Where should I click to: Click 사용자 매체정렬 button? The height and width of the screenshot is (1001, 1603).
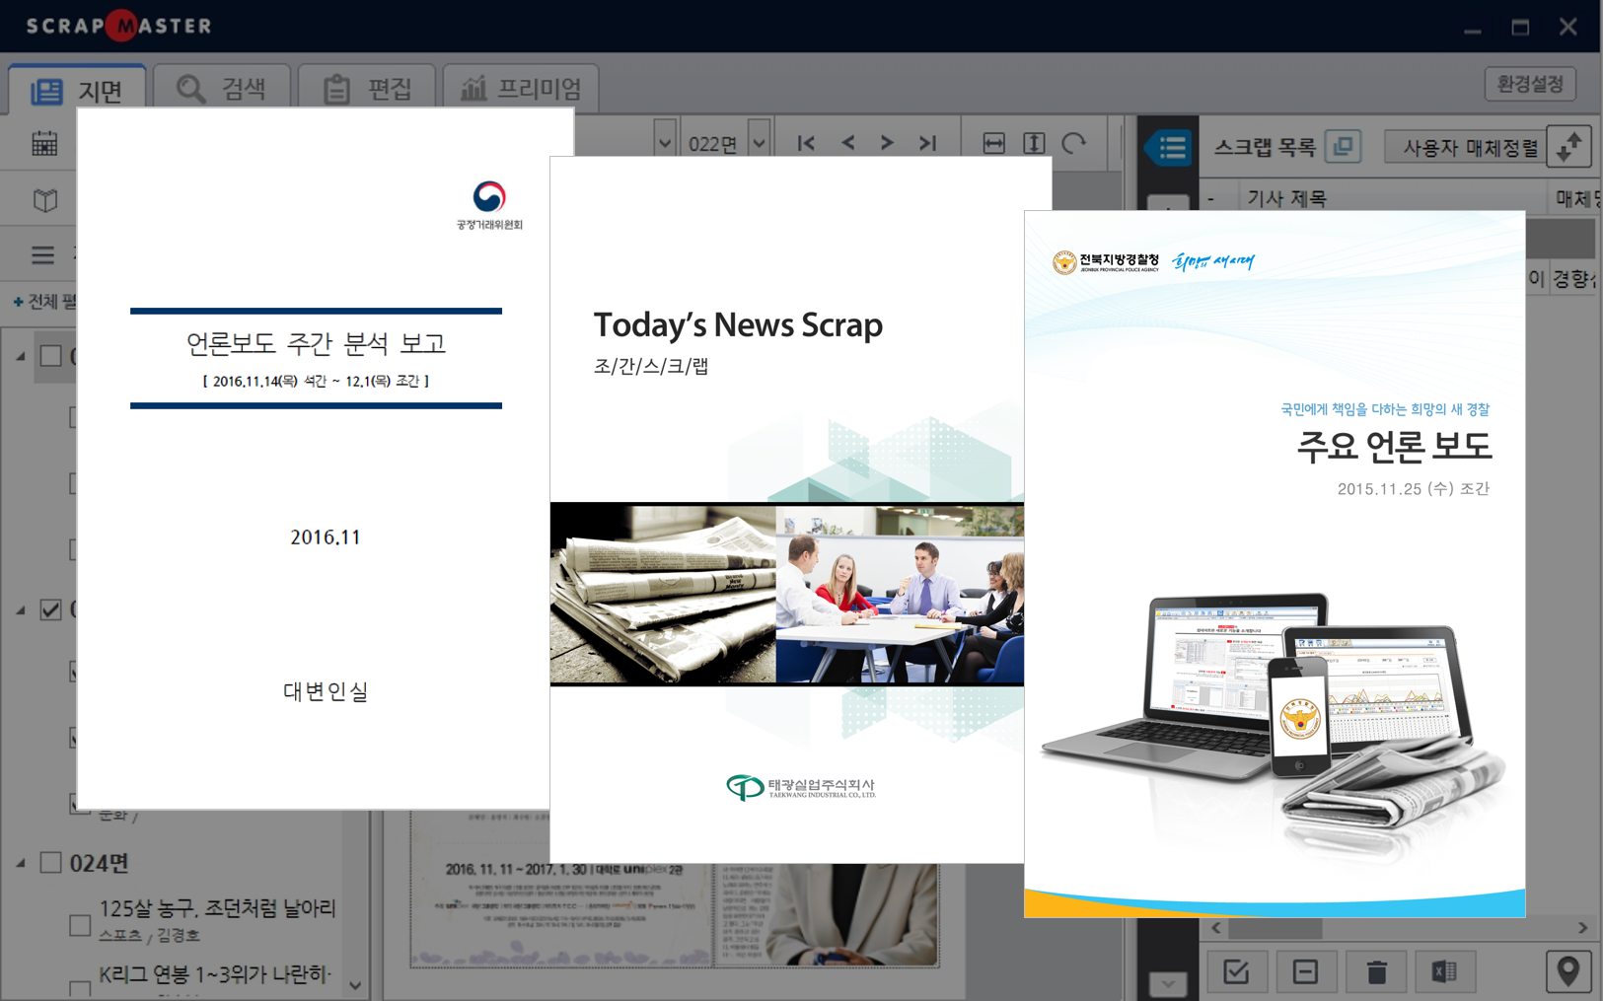click(1470, 148)
